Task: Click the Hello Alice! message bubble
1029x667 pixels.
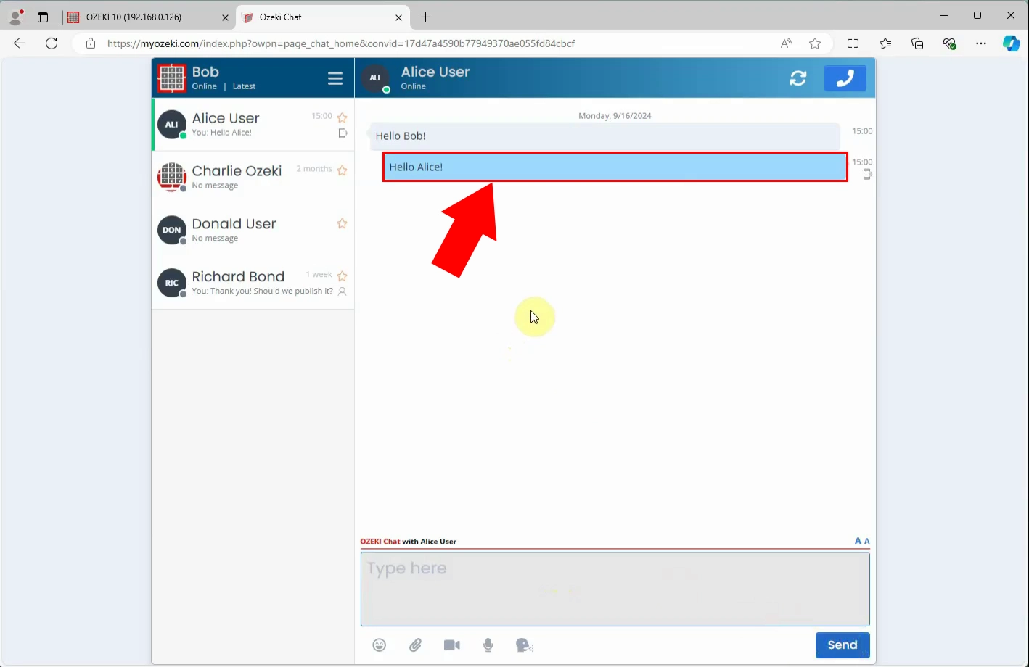Action: [615, 167]
